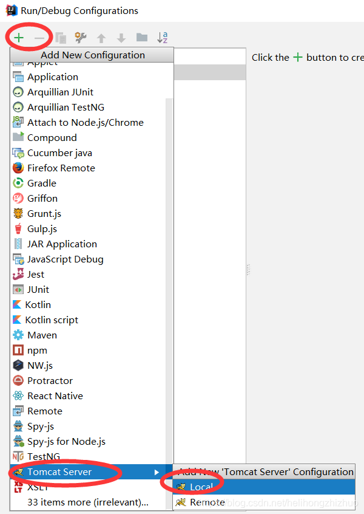364x514 pixels.
Task: Click the Gulp.js cup icon
Action: (x=18, y=228)
